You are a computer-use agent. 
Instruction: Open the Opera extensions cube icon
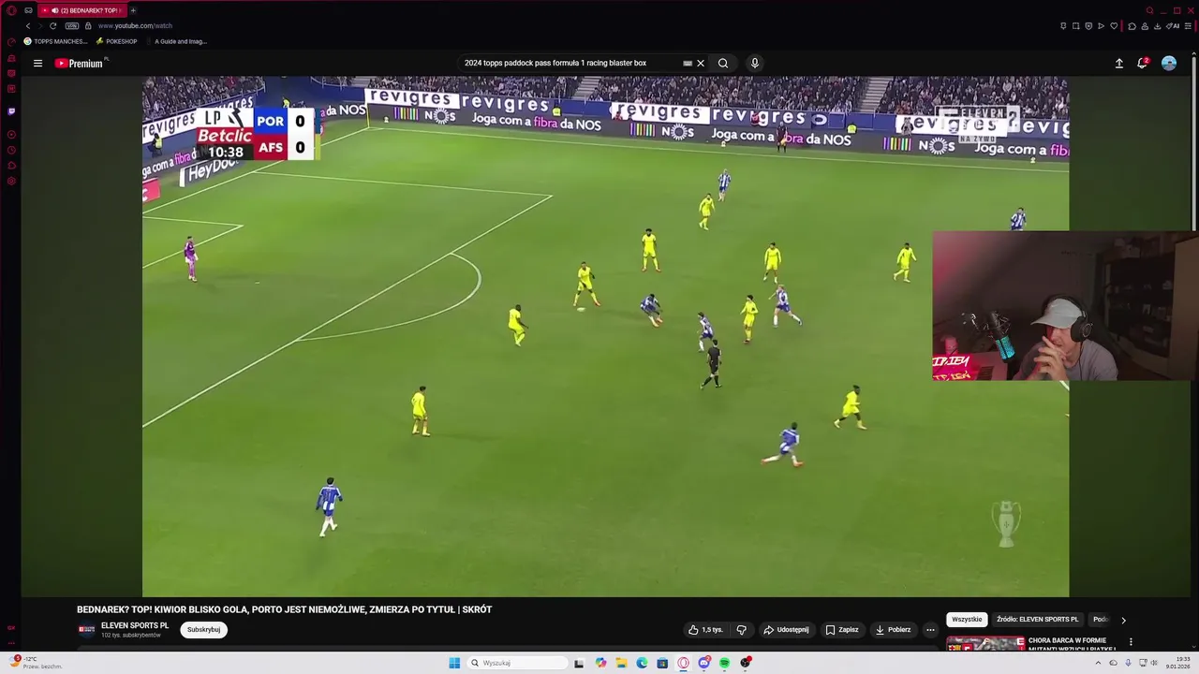tap(1132, 26)
